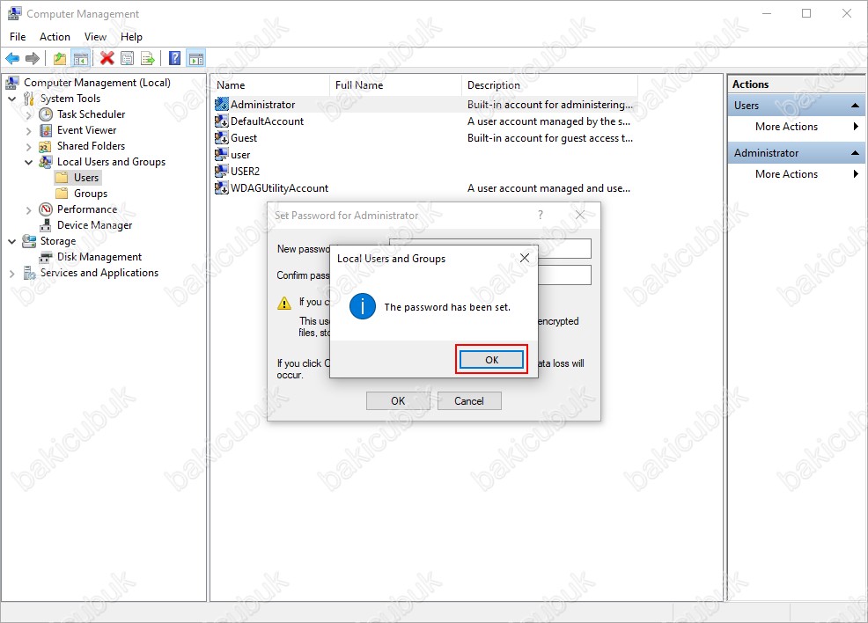Screen dimensions: 868x623
Task: Click Cancel in Set Password dialog
Action: (x=469, y=401)
